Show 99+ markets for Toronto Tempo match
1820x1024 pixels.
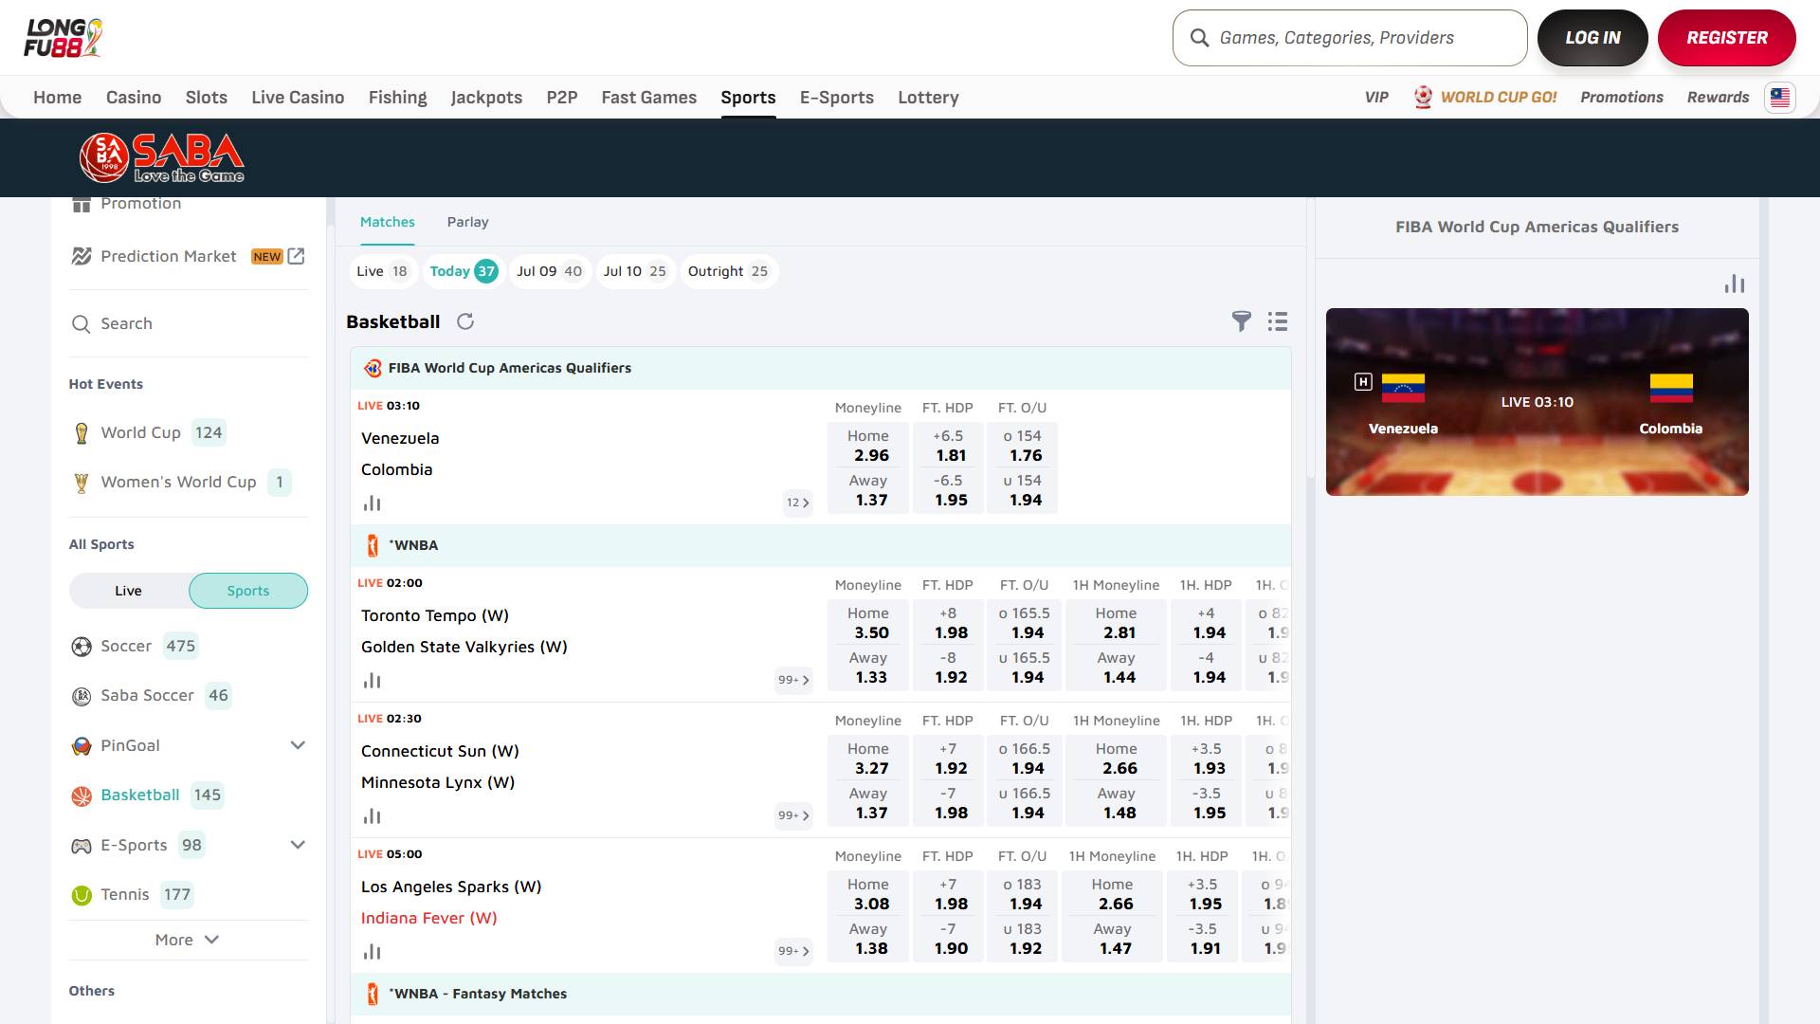coord(793,680)
